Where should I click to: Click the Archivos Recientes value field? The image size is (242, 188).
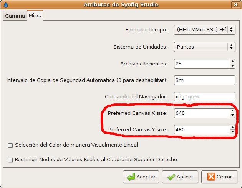pyautogui.click(x=202, y=64)
